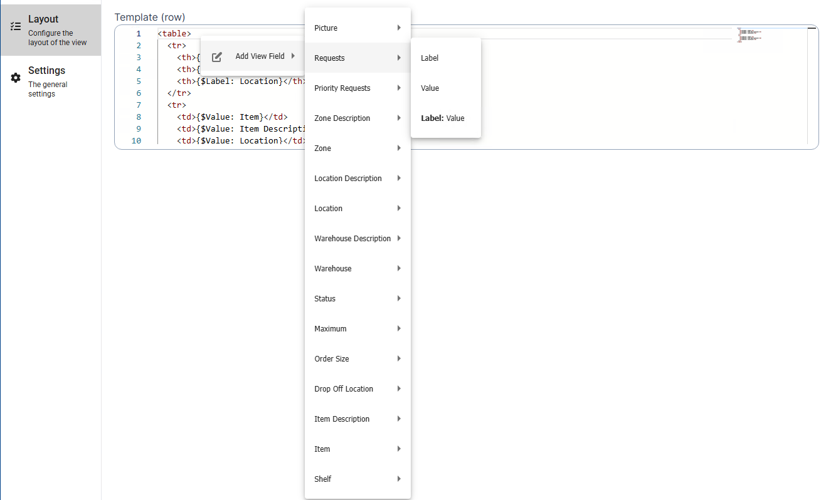Expand the Order Size submenu arrow
Viewport: 826px width, 500px height.
point(399,358)
